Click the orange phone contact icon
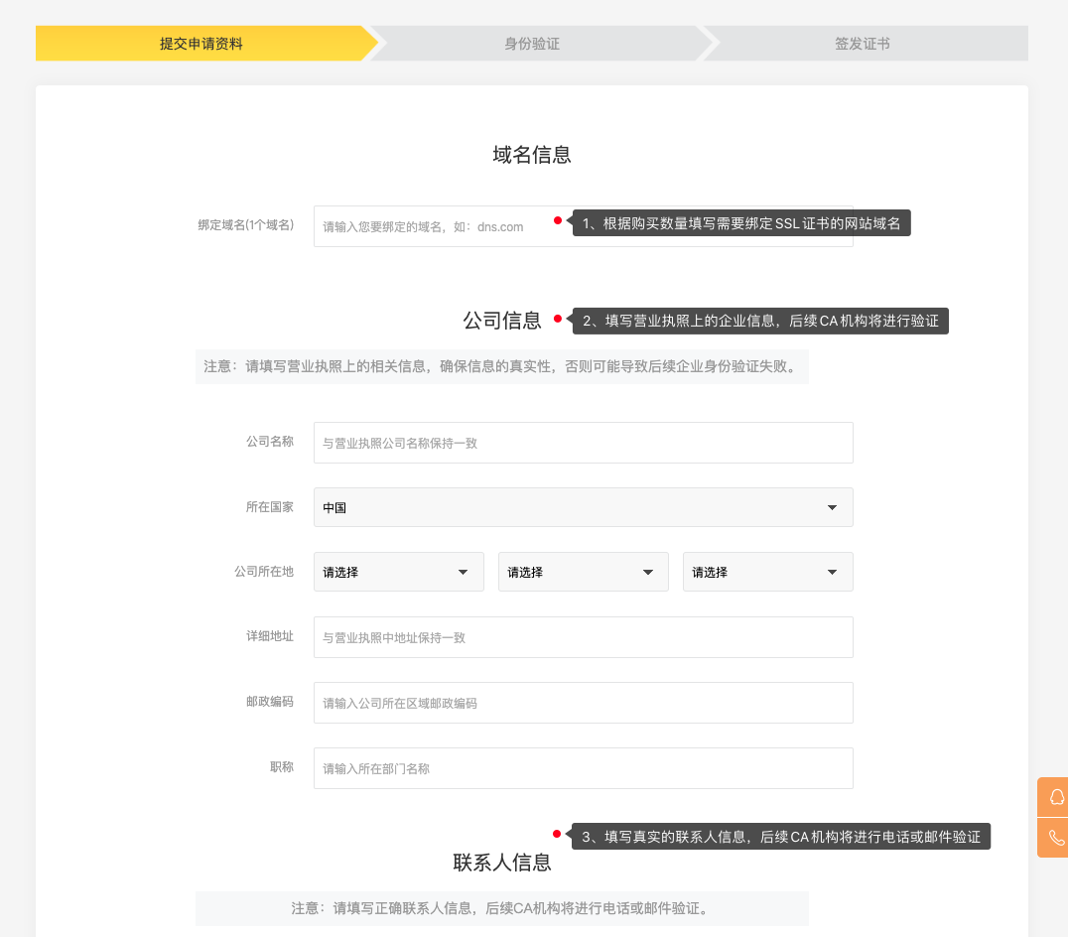This screenshot has width=1068, height=937. [x=1055, y=838]
